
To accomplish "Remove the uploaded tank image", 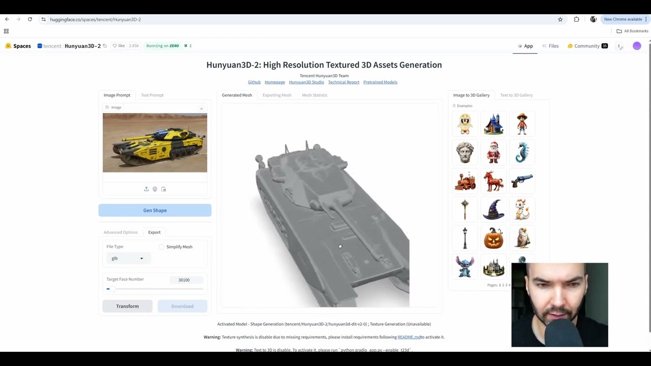I will point(201,109).
